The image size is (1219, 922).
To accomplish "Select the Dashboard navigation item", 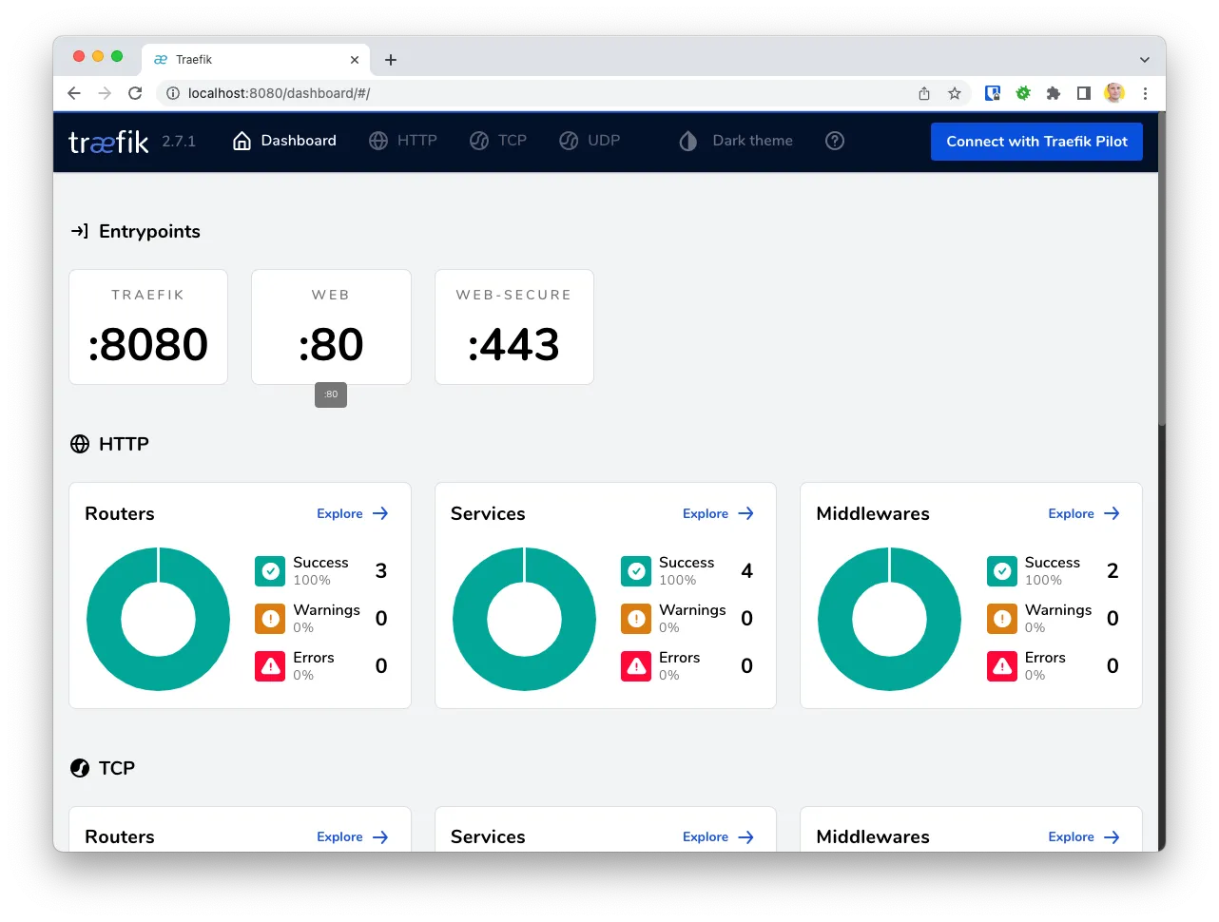I will pyautogui.click(x=284, y=140).
